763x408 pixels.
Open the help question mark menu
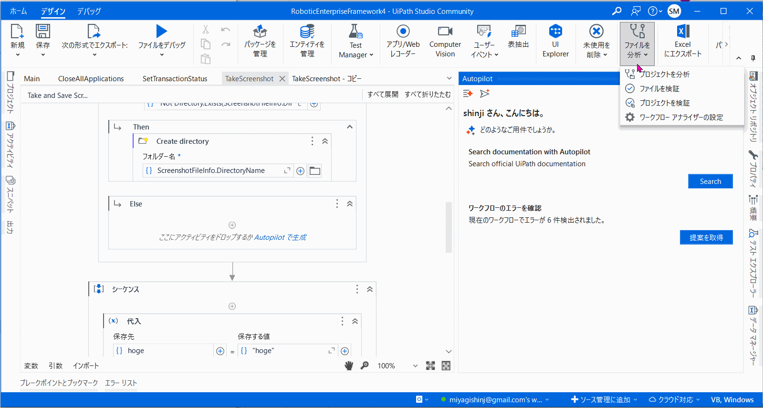[x=655, y=11]
